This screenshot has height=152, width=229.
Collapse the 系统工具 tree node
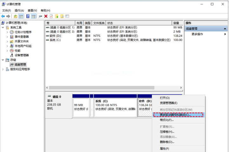pos(3,28)
